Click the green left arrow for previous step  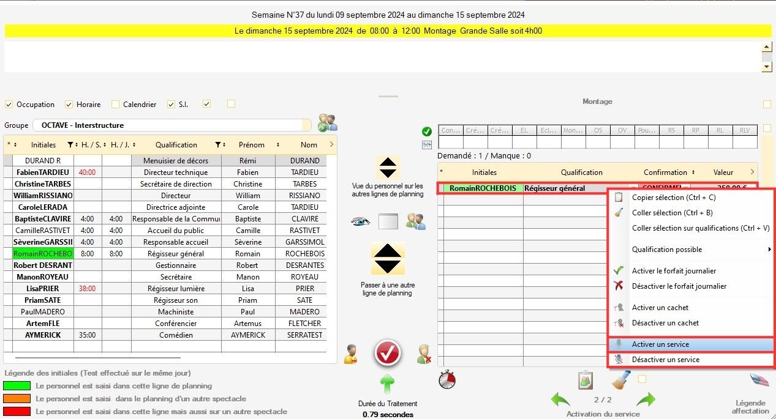tap(560, 400)
